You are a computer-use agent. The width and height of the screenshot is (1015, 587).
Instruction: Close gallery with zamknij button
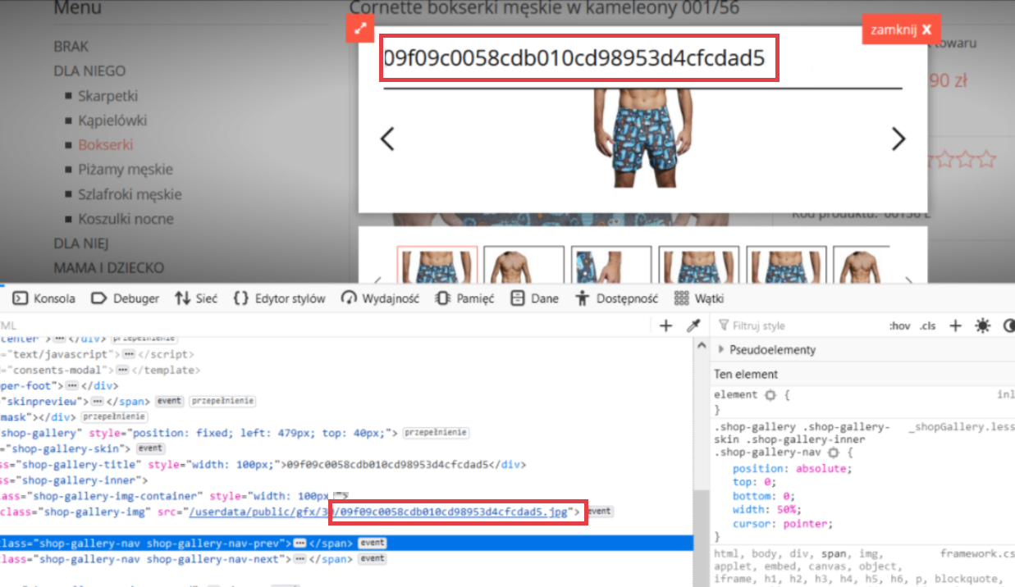pyautogui.click(x=900, y=30)
